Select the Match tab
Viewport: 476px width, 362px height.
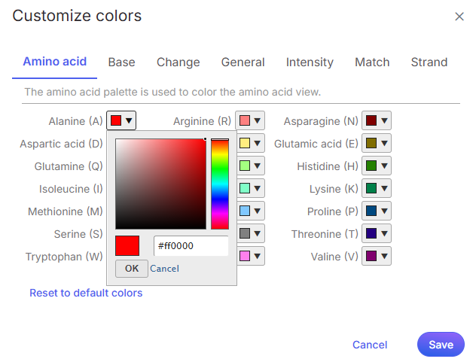(x=372, y=62)
